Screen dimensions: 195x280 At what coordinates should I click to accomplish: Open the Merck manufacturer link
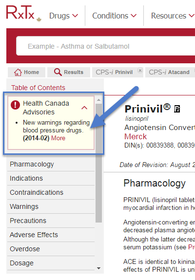tap(136, 137)
